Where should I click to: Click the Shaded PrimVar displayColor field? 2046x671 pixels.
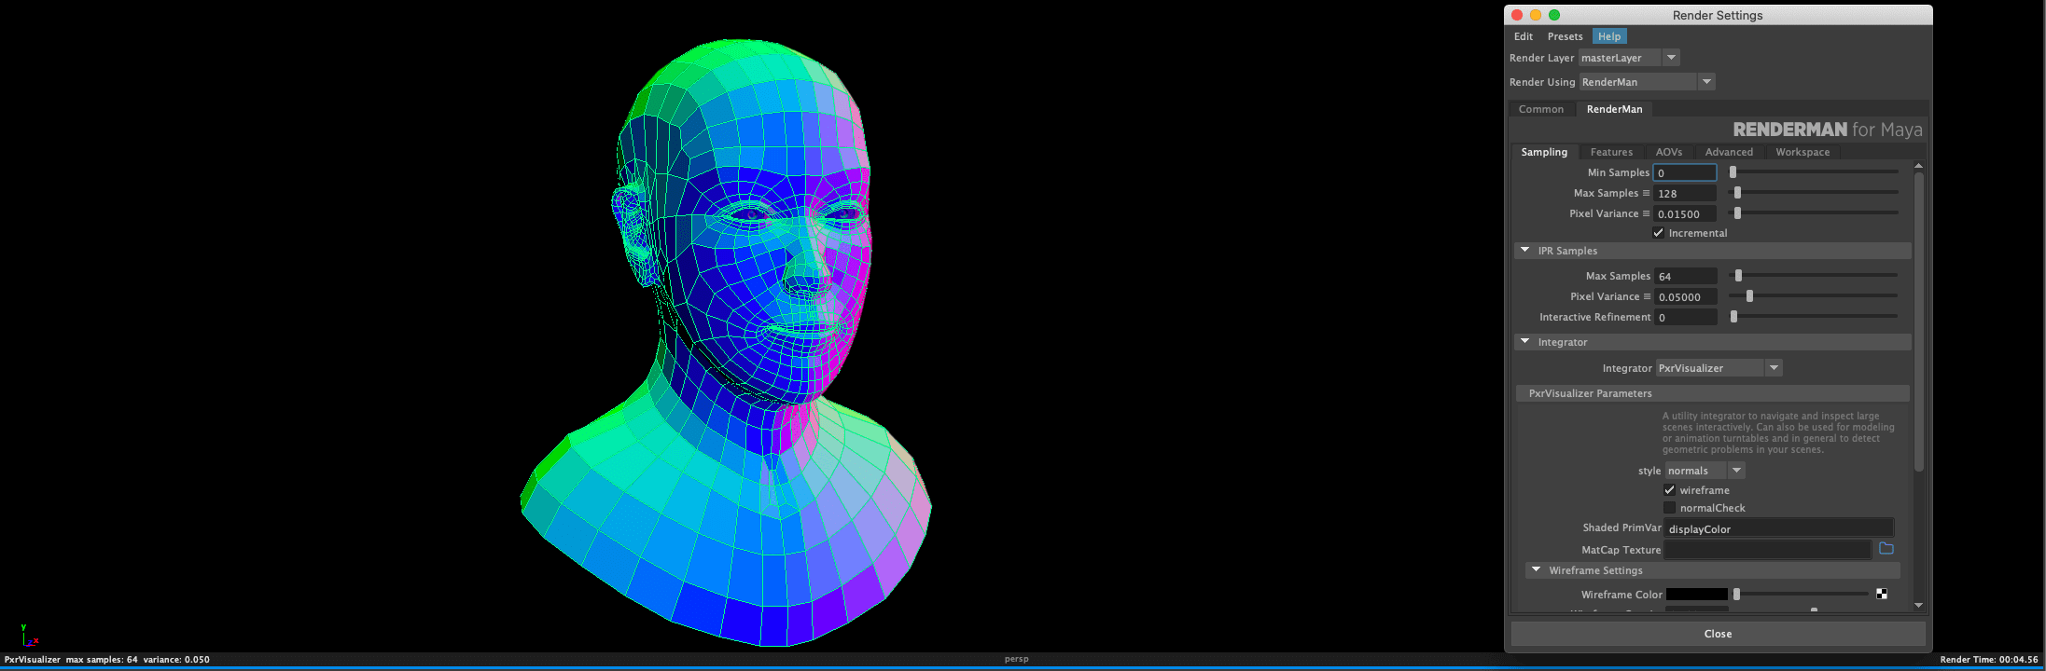tap(1779, 528)
